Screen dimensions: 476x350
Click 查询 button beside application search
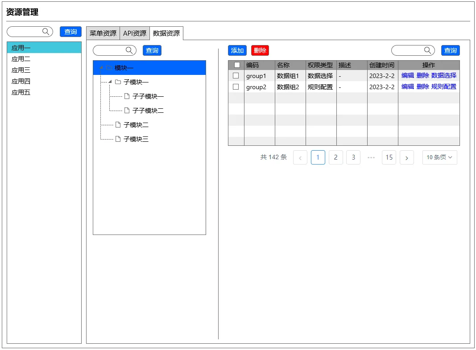point(71,32)
